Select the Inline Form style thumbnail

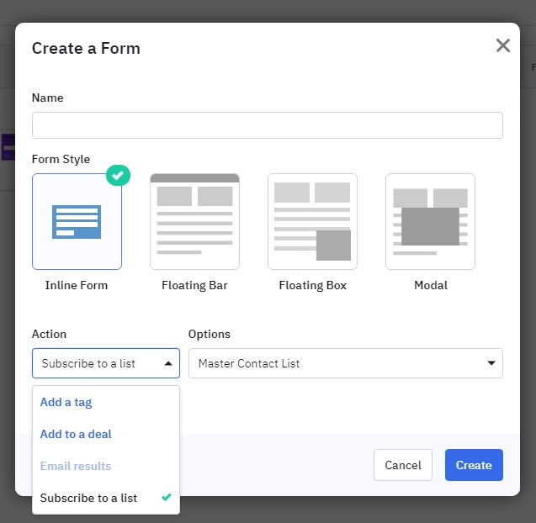point(77,221)
